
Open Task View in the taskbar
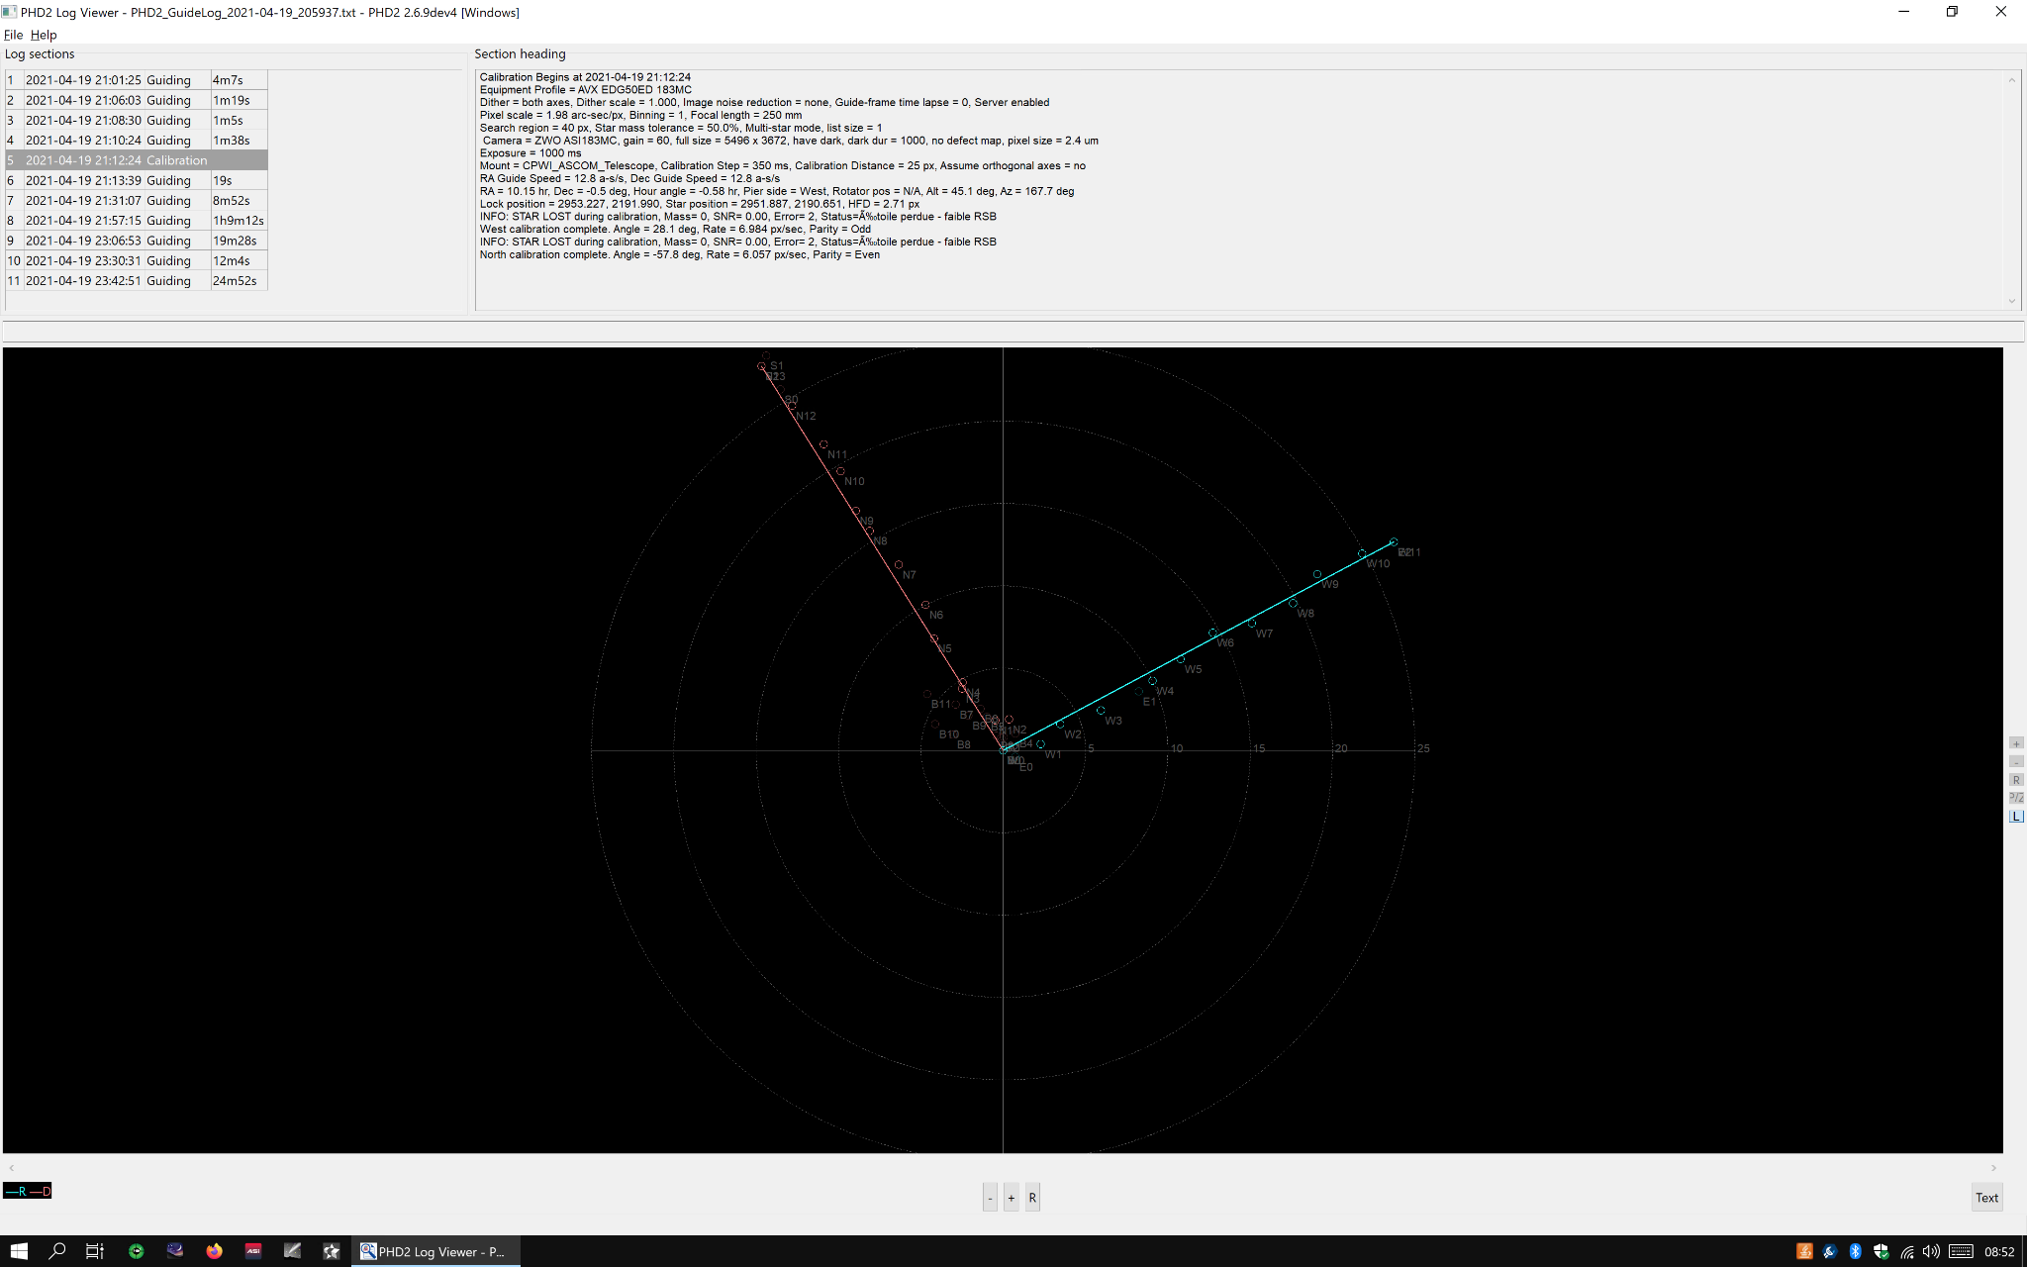[95, 1251]
